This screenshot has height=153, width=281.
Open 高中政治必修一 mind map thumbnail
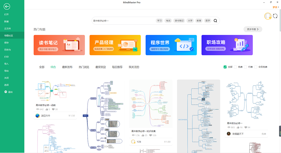click(x=246, y=100)
